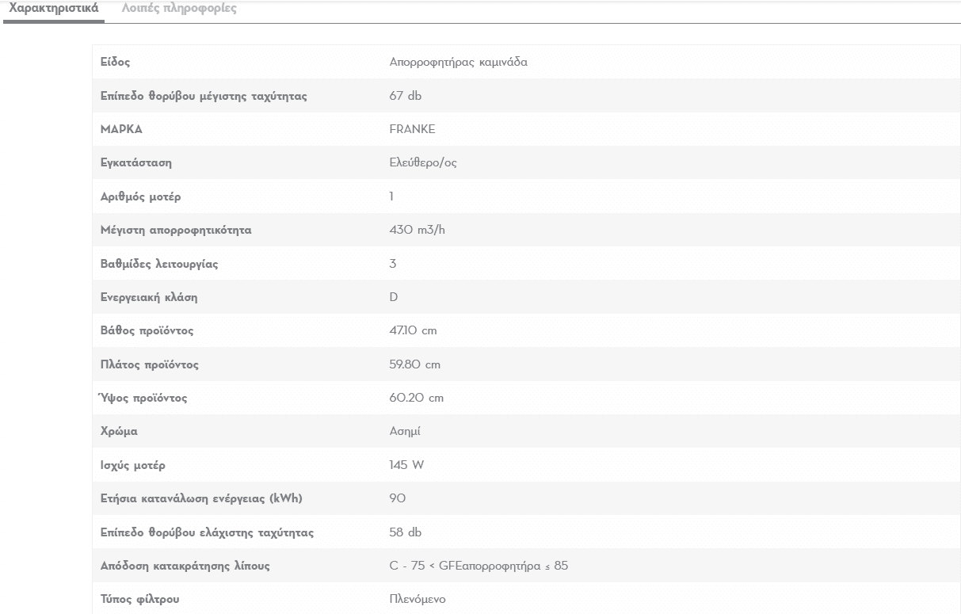
Task: Select the 47.10 cm depth value
Action: 413,330
